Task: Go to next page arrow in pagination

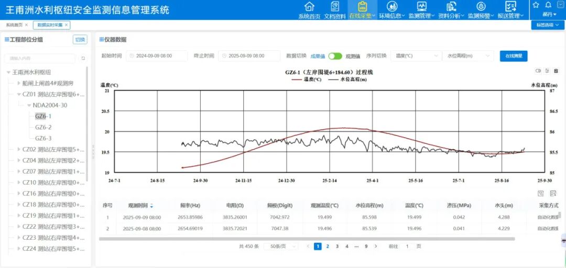Action: coord(376,247)
